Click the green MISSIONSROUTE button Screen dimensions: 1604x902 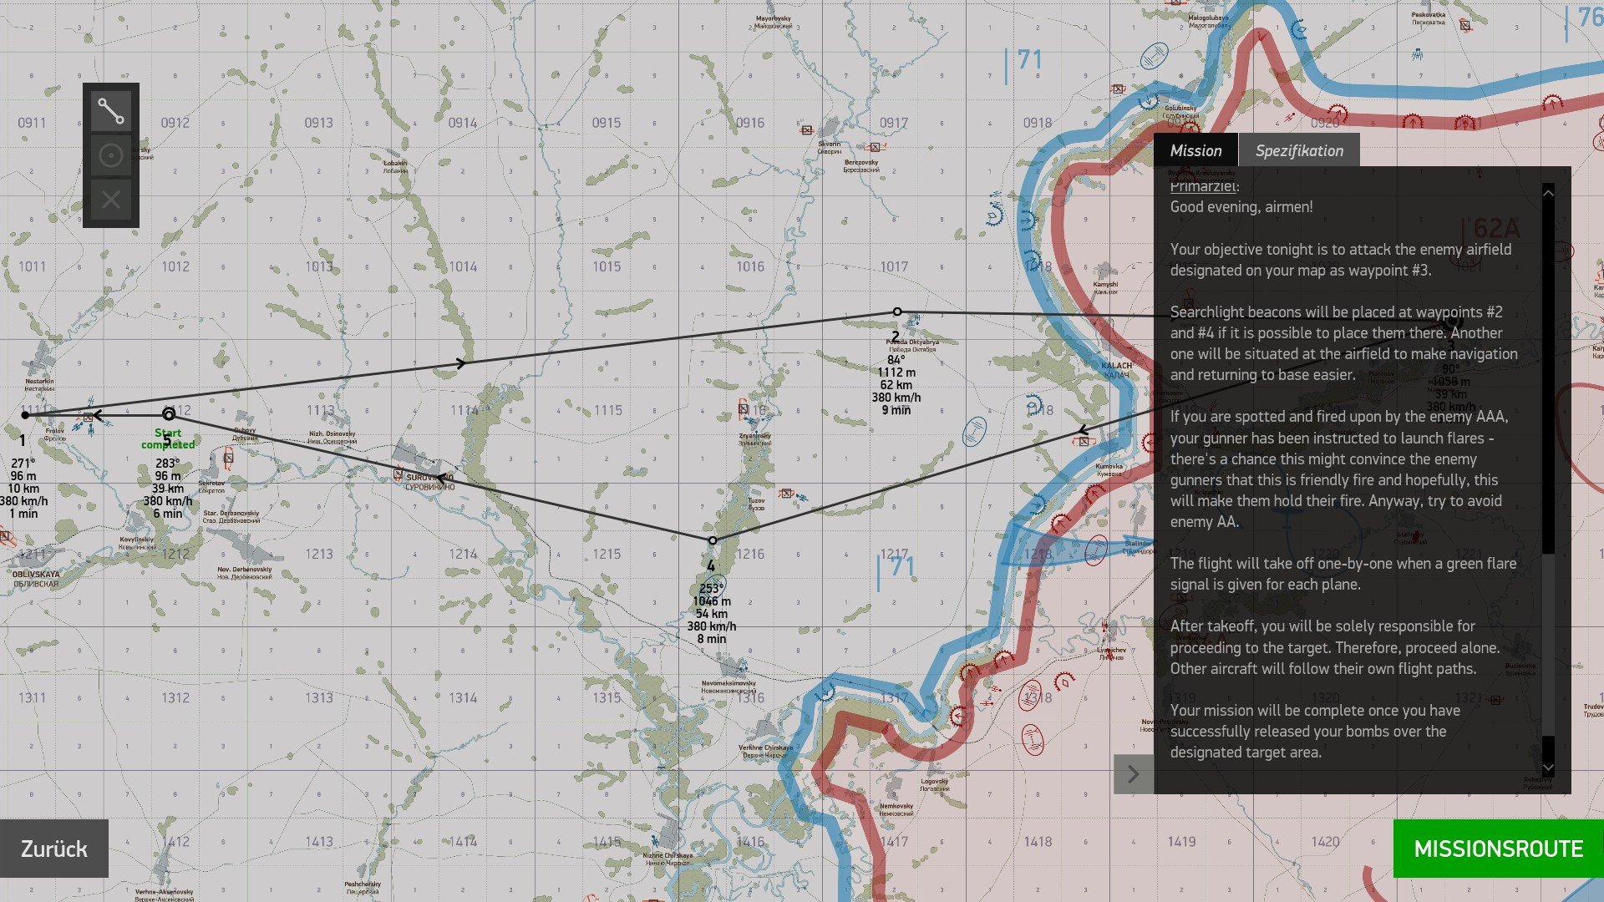(1499, 849)
